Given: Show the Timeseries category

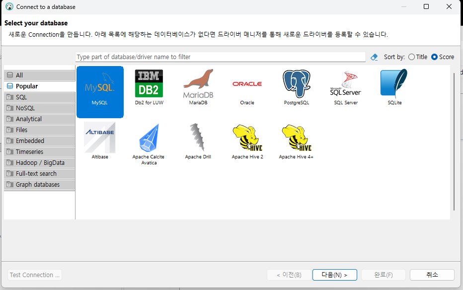Looking at the screenshot, I should [x=40, y=151].
